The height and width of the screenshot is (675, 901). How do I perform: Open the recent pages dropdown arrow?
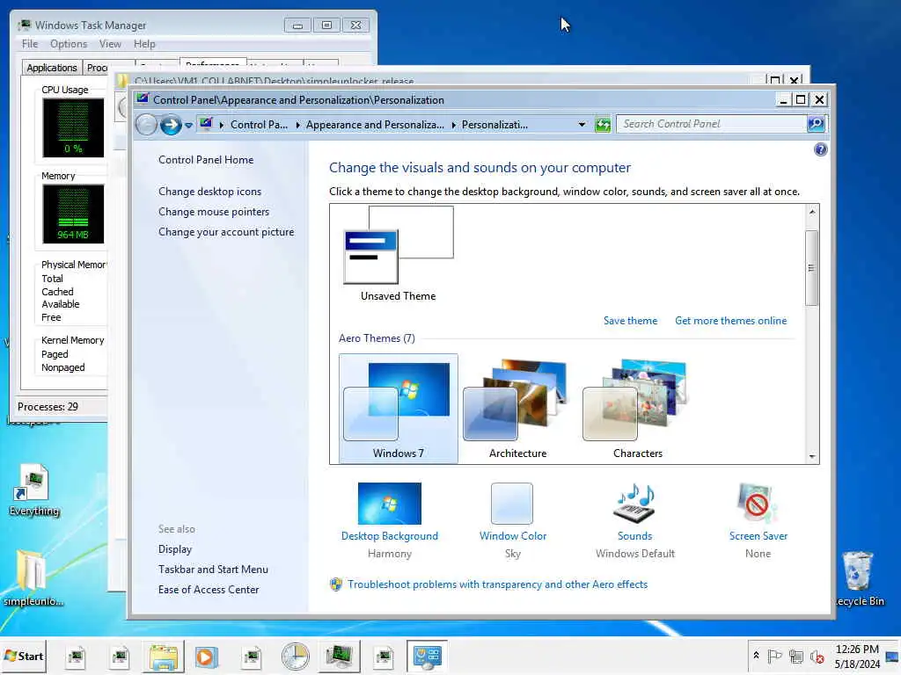pos(188,125)
